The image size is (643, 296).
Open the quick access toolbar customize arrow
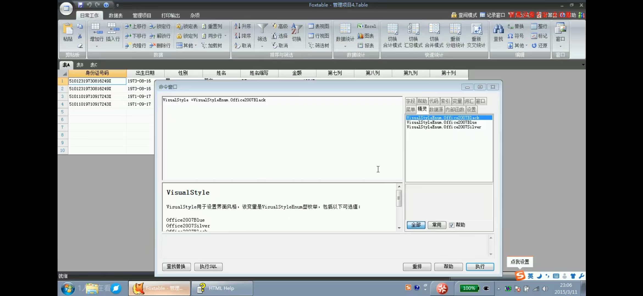pos(118,5)
